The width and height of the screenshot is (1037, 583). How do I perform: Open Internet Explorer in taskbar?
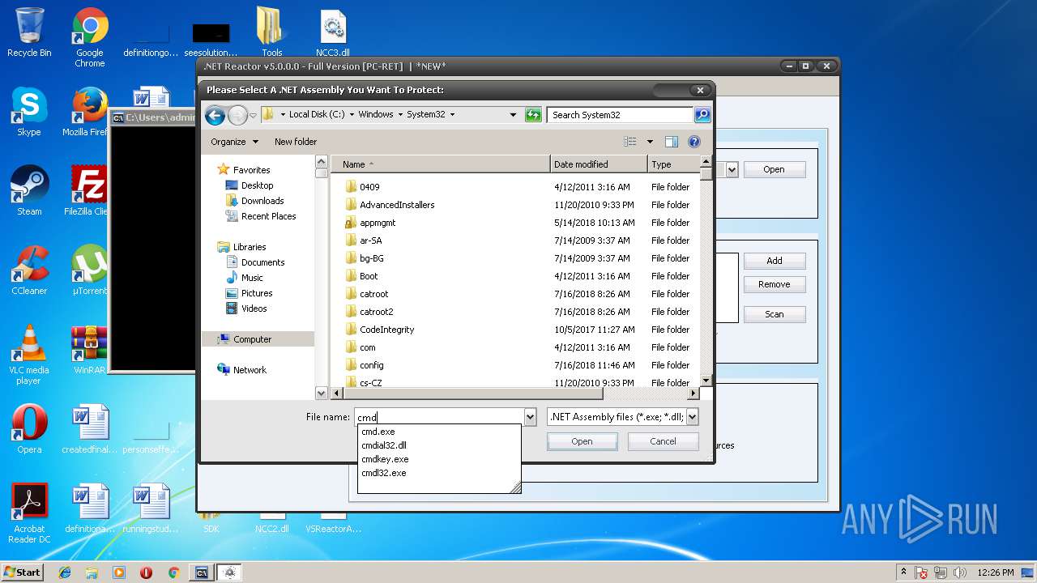(x=65, y=572)
